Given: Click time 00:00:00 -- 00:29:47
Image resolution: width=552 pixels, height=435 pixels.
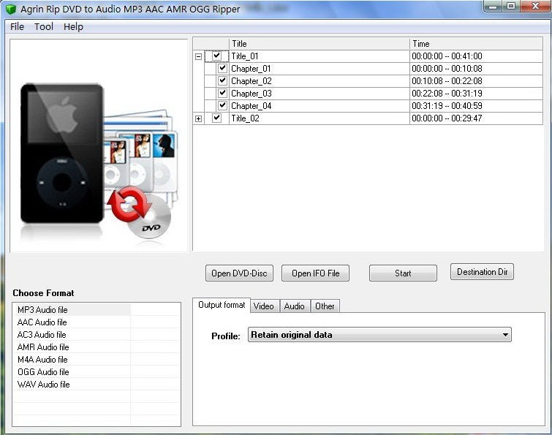Looking at the screenshot, I should (447, 118).
